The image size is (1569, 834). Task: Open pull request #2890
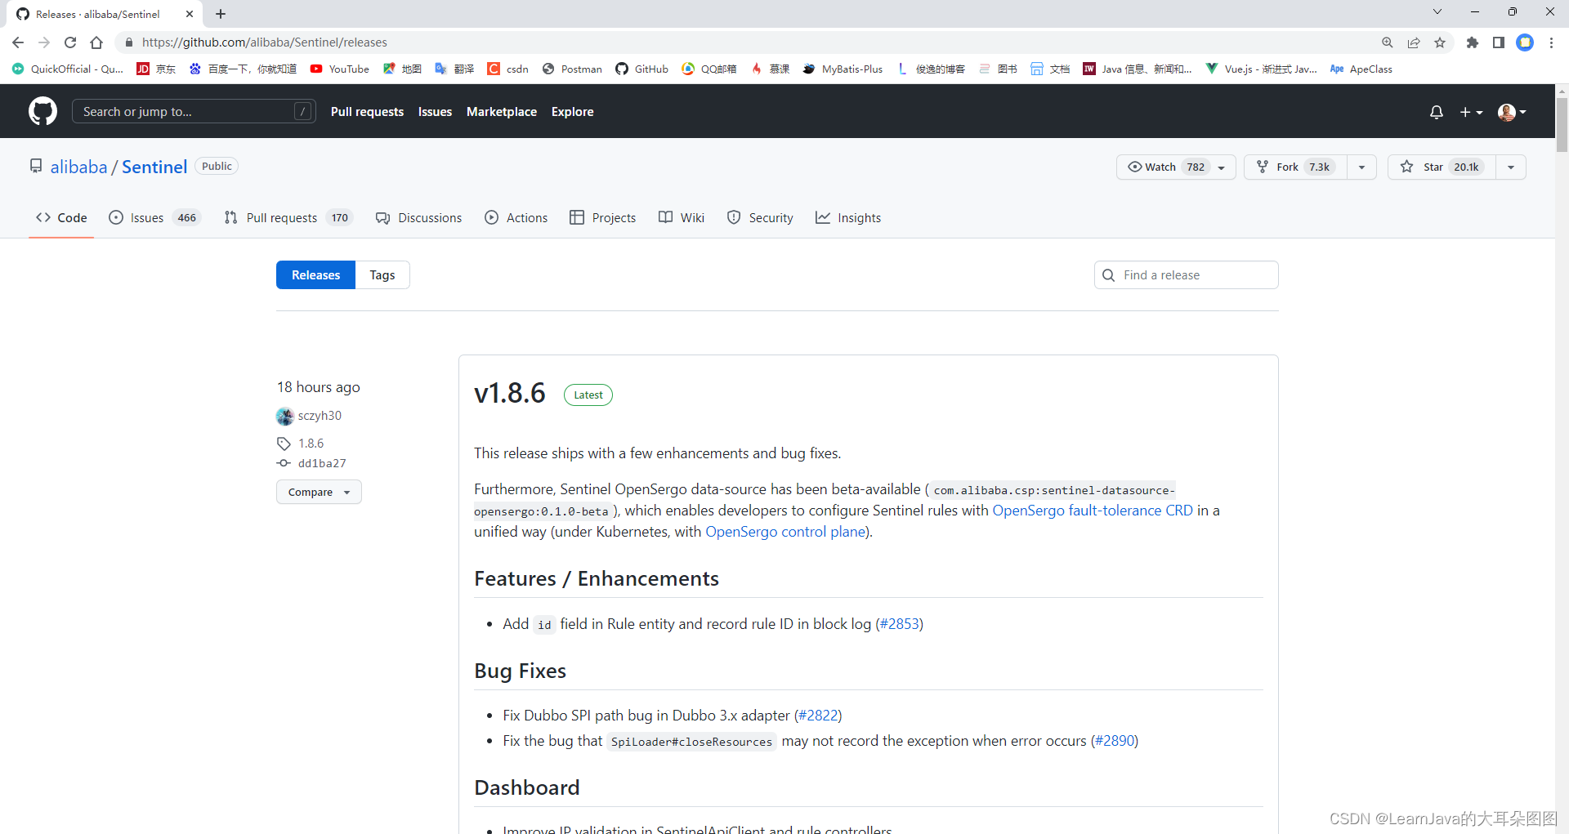coord(1115,741)
